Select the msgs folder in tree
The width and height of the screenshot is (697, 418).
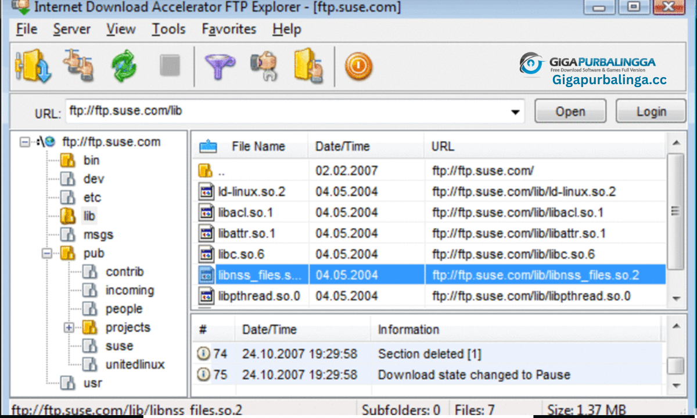click(x=98, y=235)
